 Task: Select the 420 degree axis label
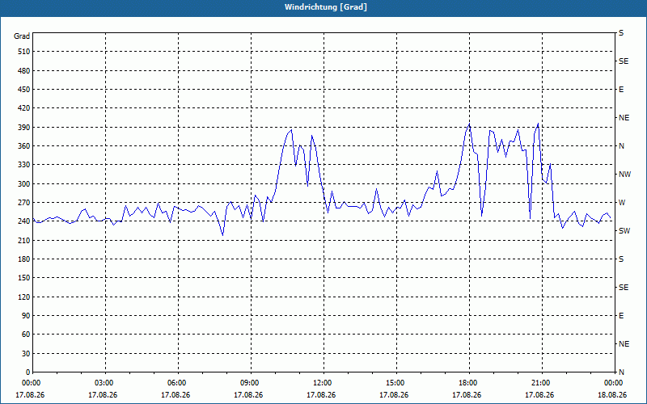pos(24,108)
